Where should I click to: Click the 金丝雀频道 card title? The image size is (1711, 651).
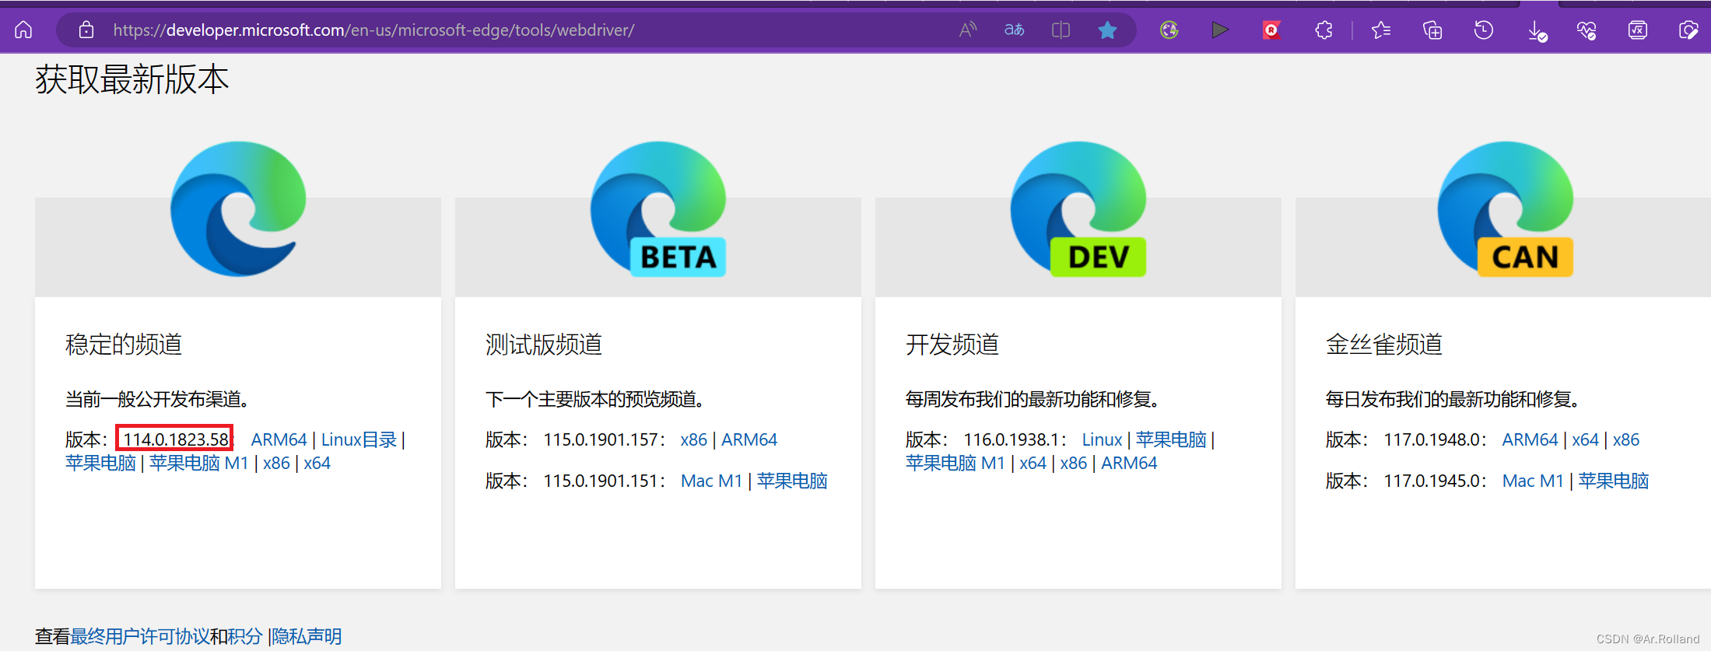point(1384,344)
